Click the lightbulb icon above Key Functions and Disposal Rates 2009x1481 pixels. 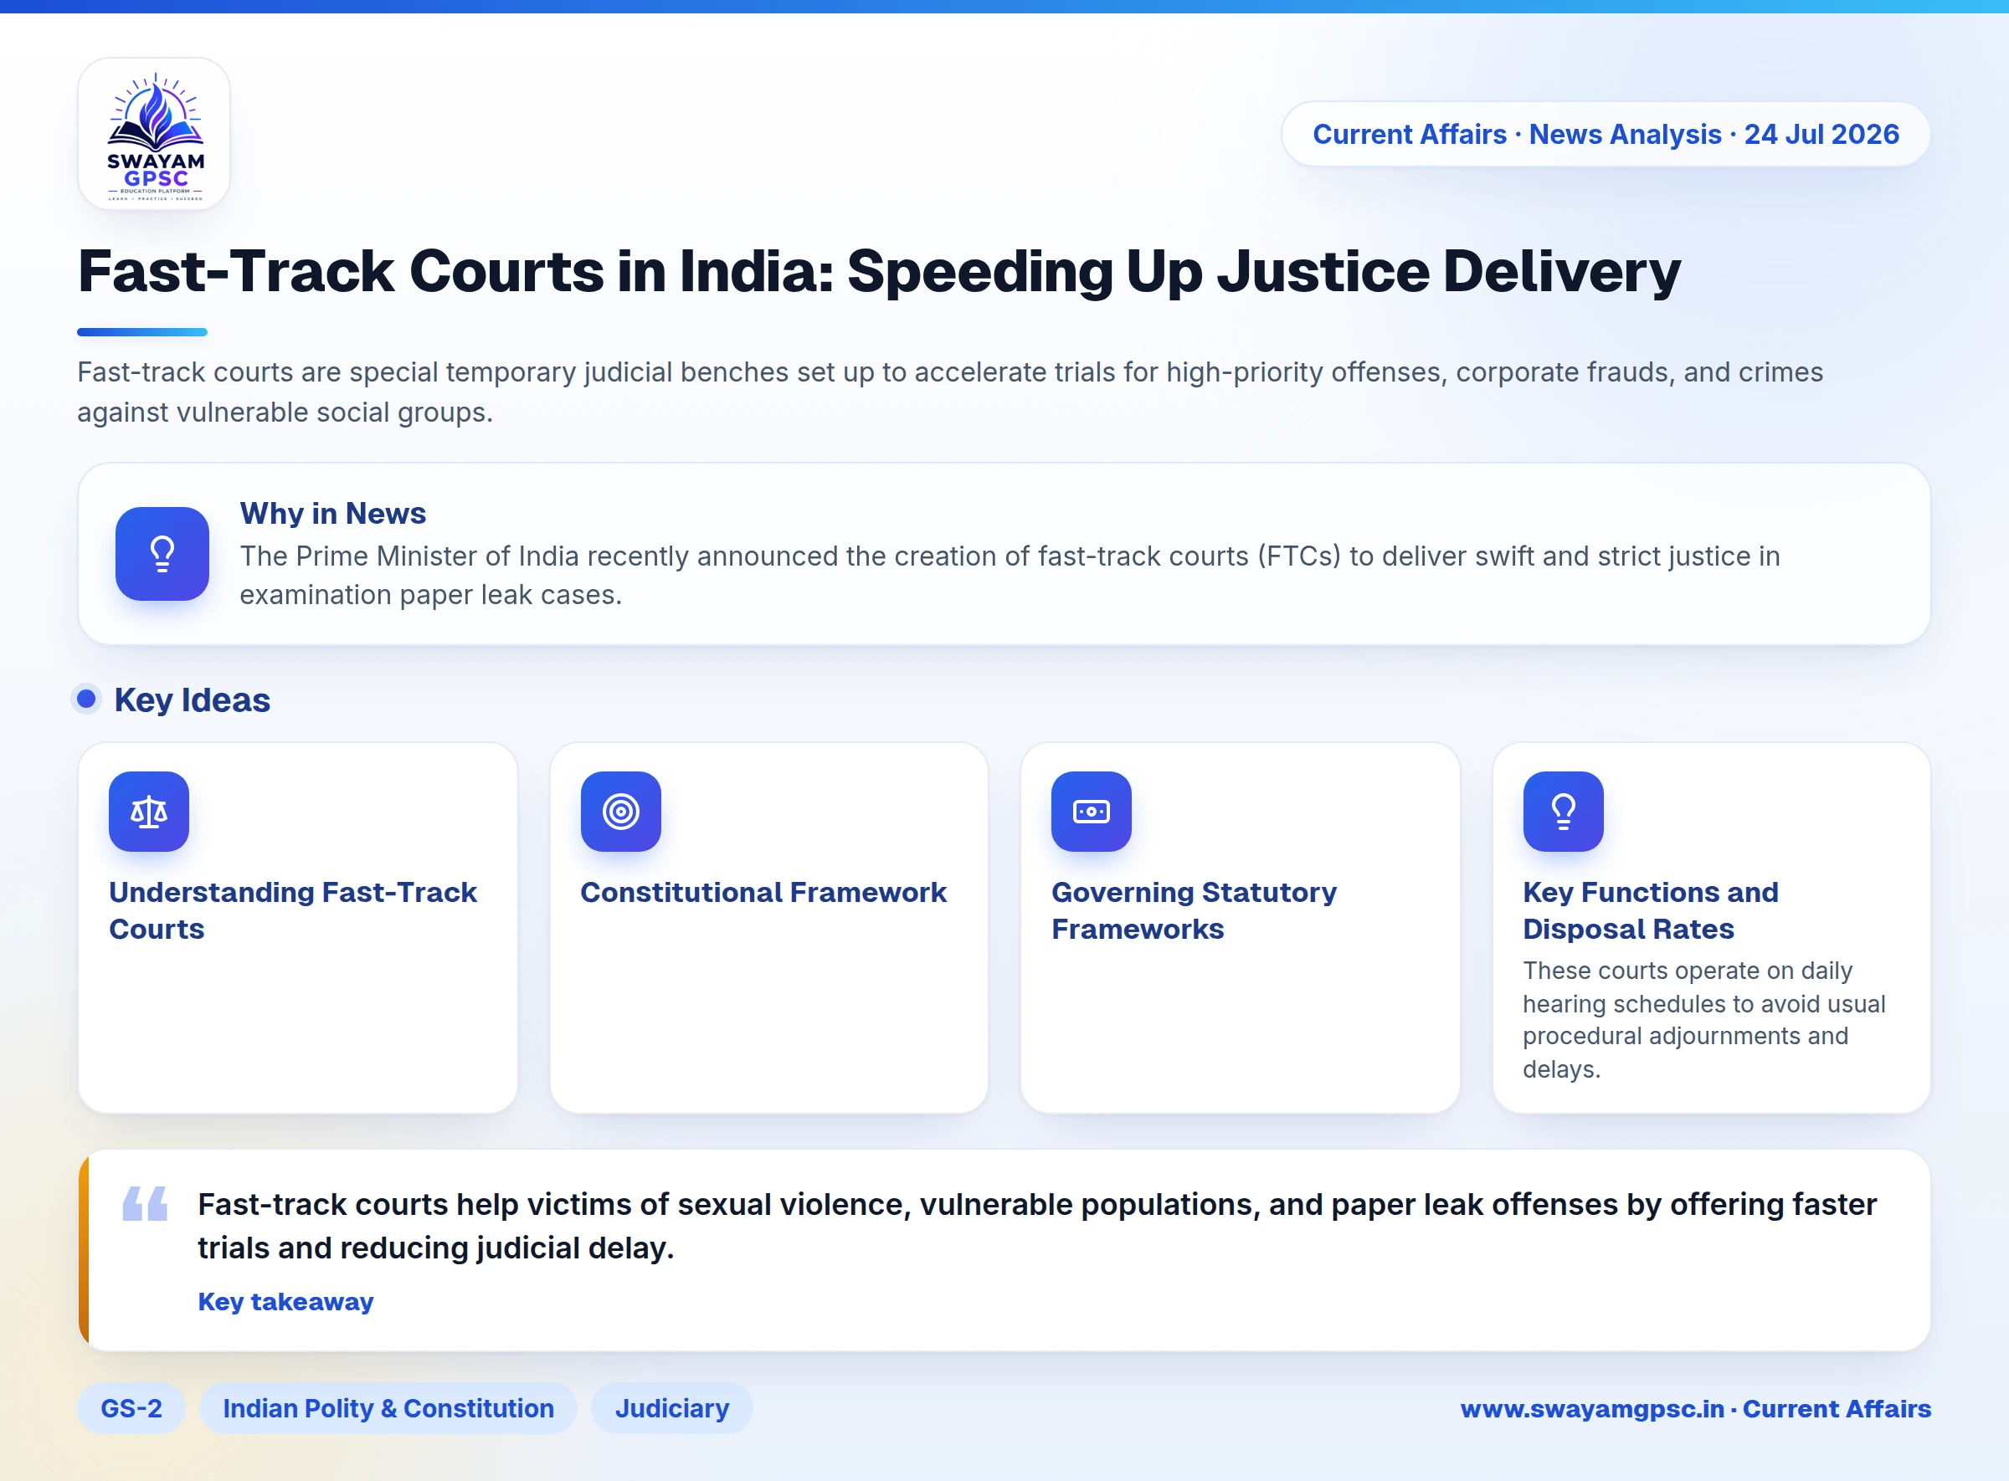[1564, 812]
